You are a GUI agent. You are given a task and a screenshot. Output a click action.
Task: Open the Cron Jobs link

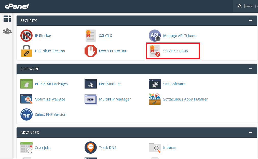(43, 148)
